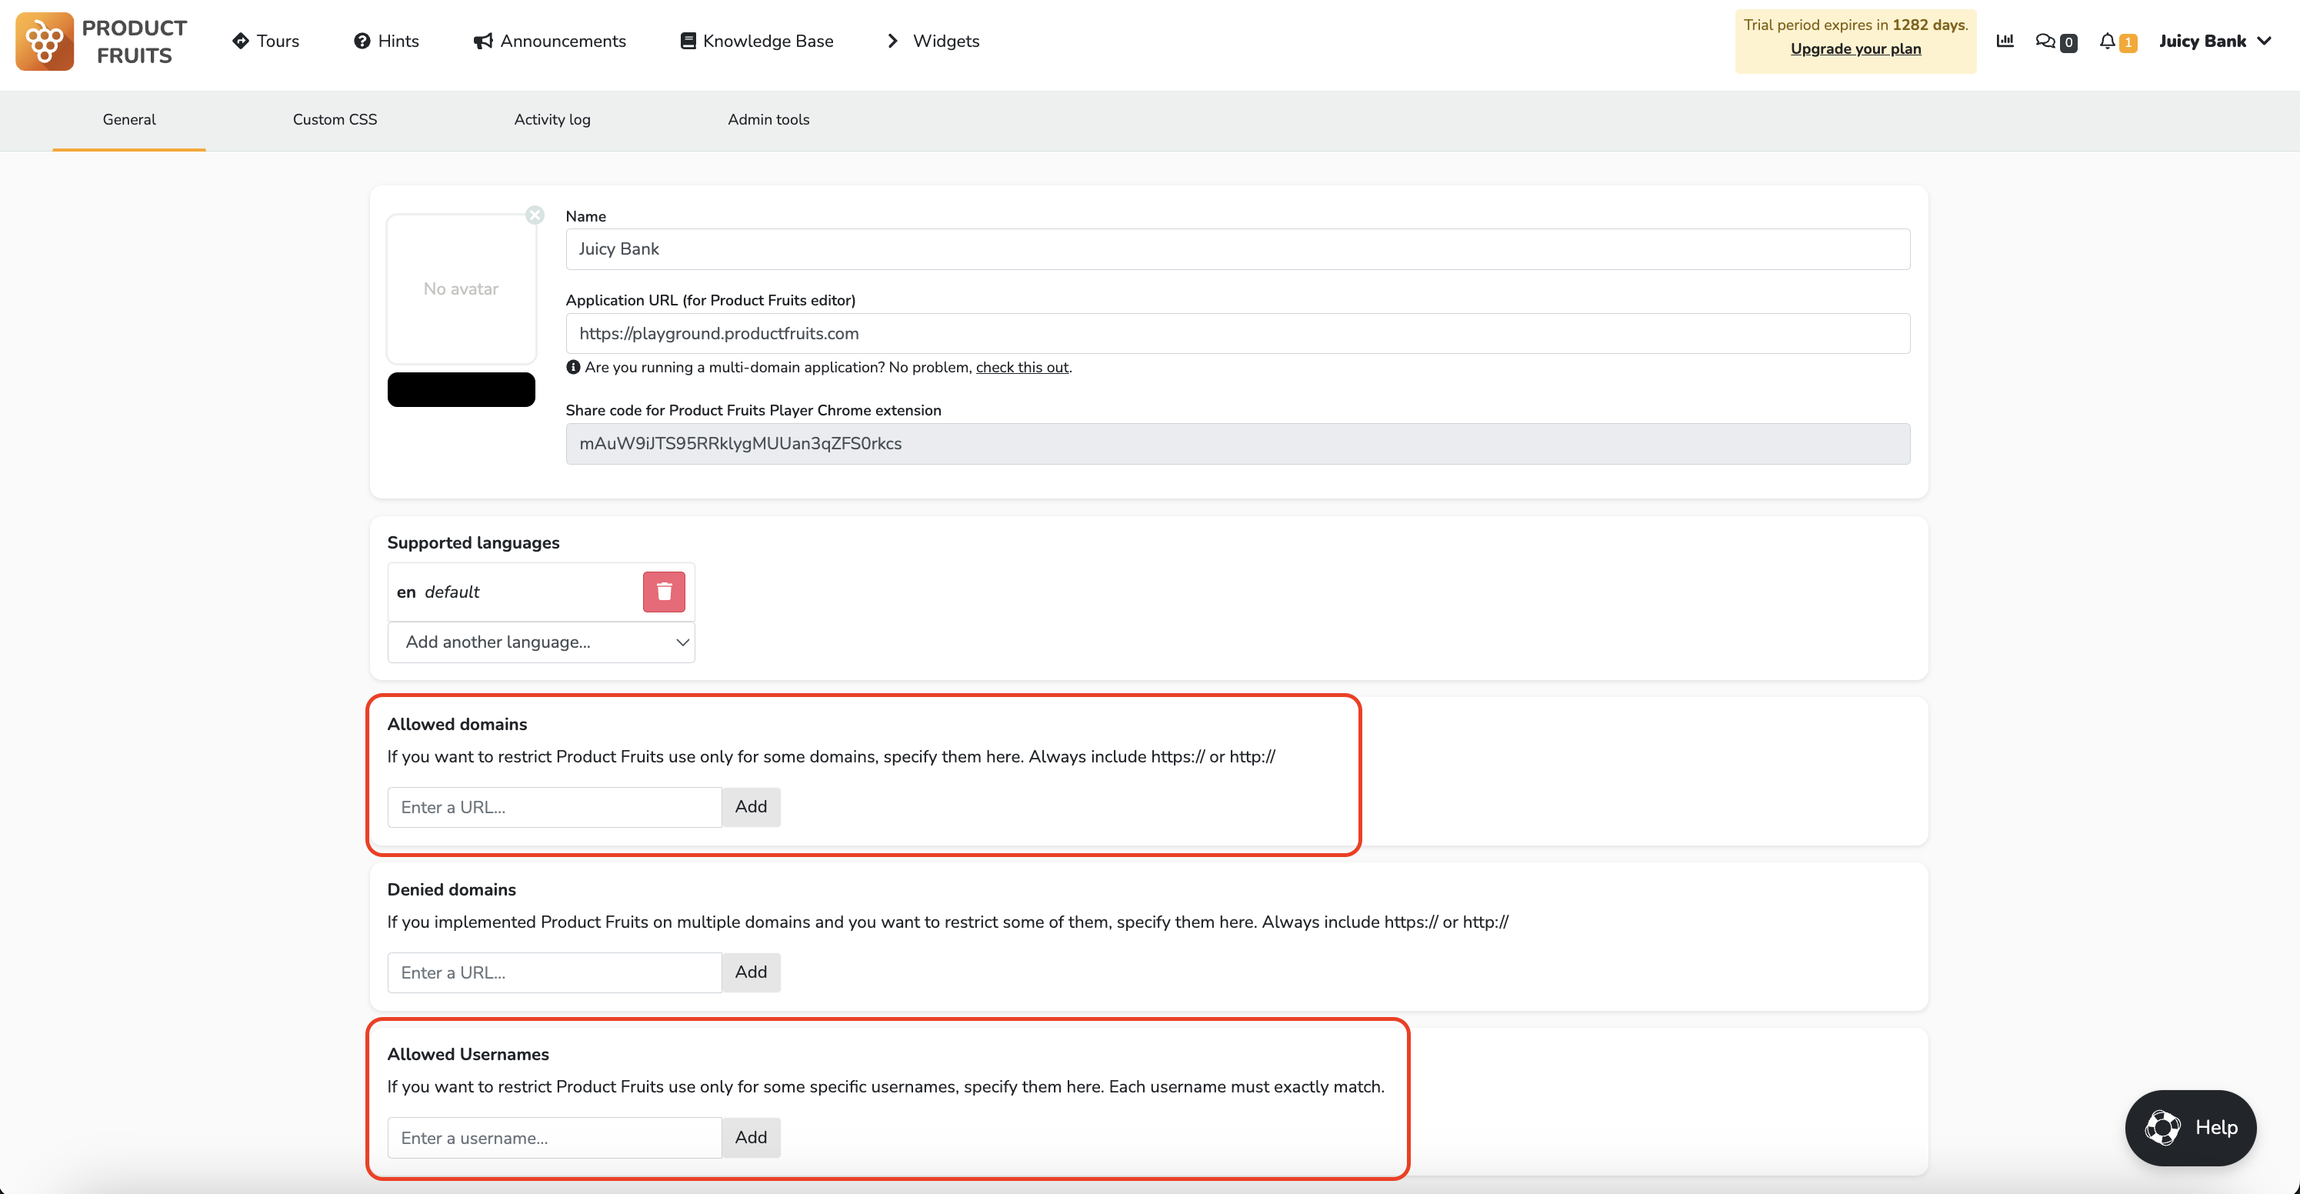
Task: Open the check this out link
Action: click(1022, 367)
